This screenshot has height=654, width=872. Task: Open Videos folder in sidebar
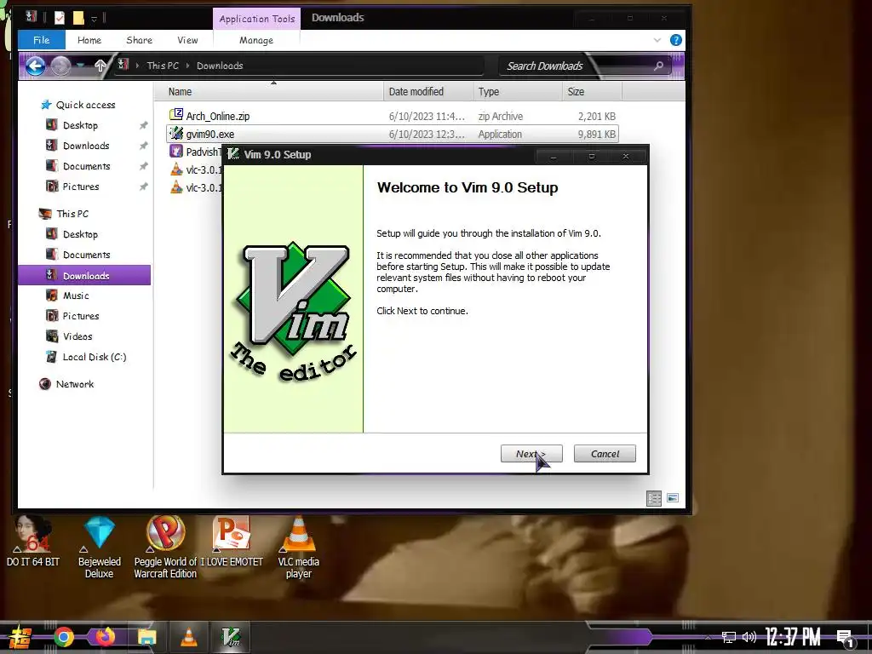(77, 336)
